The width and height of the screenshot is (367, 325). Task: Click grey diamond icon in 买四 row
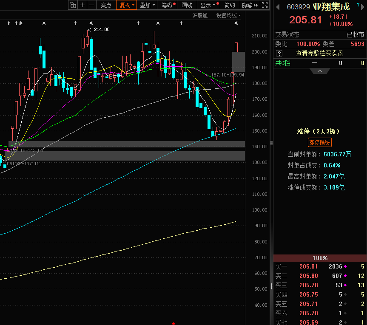click(345, 294)
